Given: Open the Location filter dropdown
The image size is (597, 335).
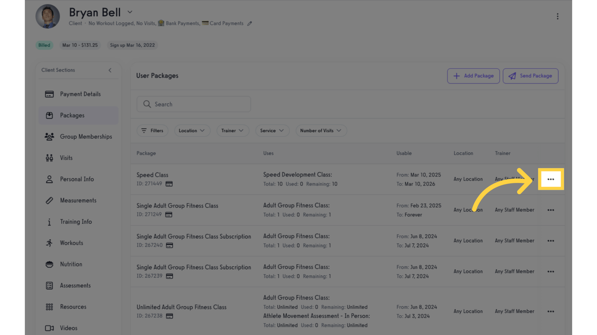Looking at the screenshot, I should 192,131.
